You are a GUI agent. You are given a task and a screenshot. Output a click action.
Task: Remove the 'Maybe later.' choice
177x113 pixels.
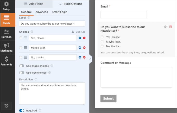[x=84, y=48]
